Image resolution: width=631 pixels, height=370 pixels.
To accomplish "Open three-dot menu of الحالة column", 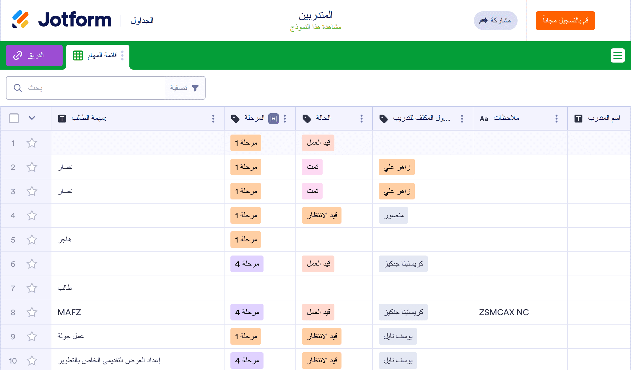I will pyautogui.click(x=362, y=119).
